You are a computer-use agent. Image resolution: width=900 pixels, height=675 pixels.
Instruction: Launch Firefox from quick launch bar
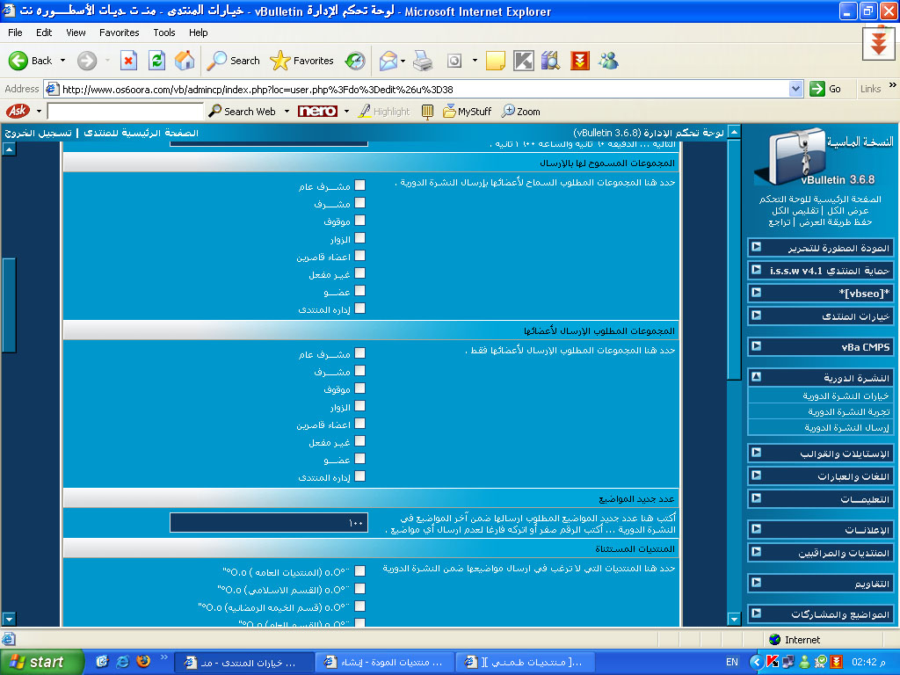point(143,662)
